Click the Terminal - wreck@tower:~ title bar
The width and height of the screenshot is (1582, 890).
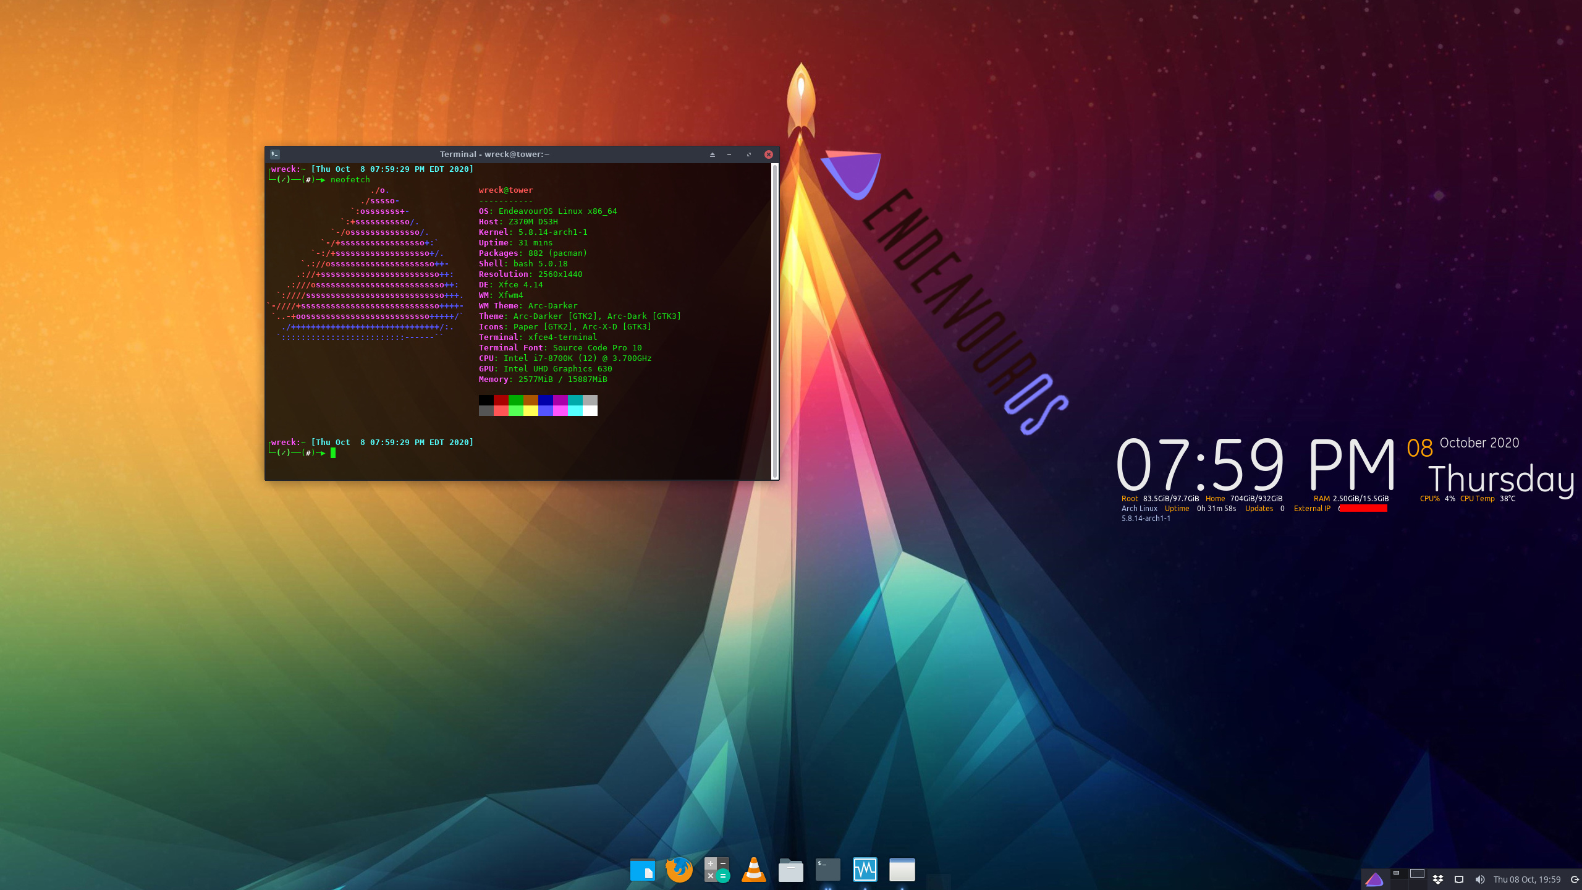coord(494,155)
